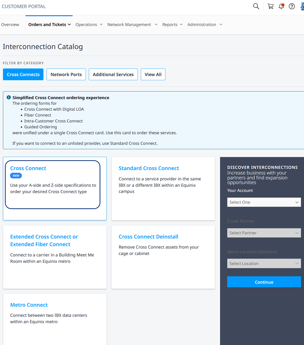Click the DISCOVER INTERCONNECTIONS heading
The width and height of the screenshot is (304, 345).
(x=262, y=167)
